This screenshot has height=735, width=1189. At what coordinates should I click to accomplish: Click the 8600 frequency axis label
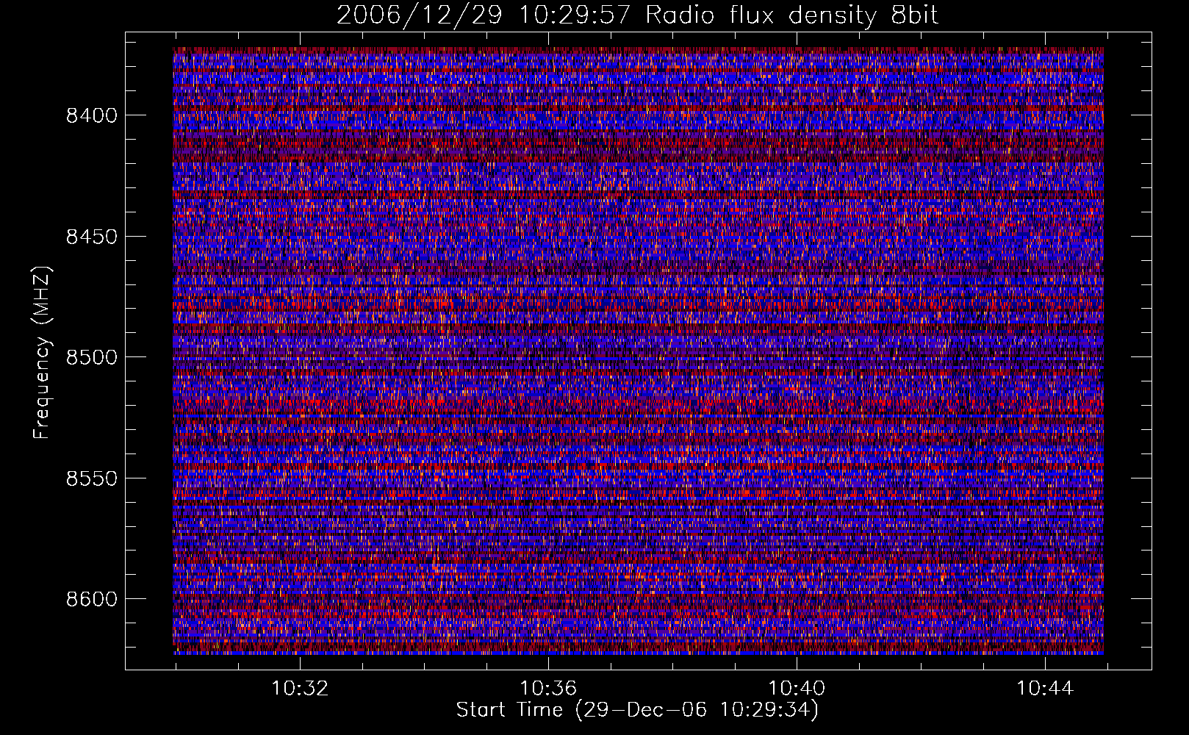pos(92,599)
